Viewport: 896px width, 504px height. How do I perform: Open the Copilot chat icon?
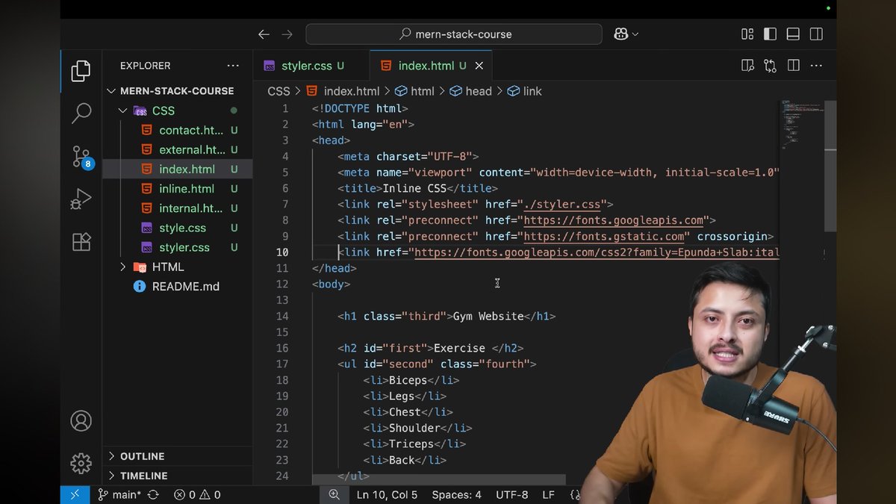tap(621, 34)
